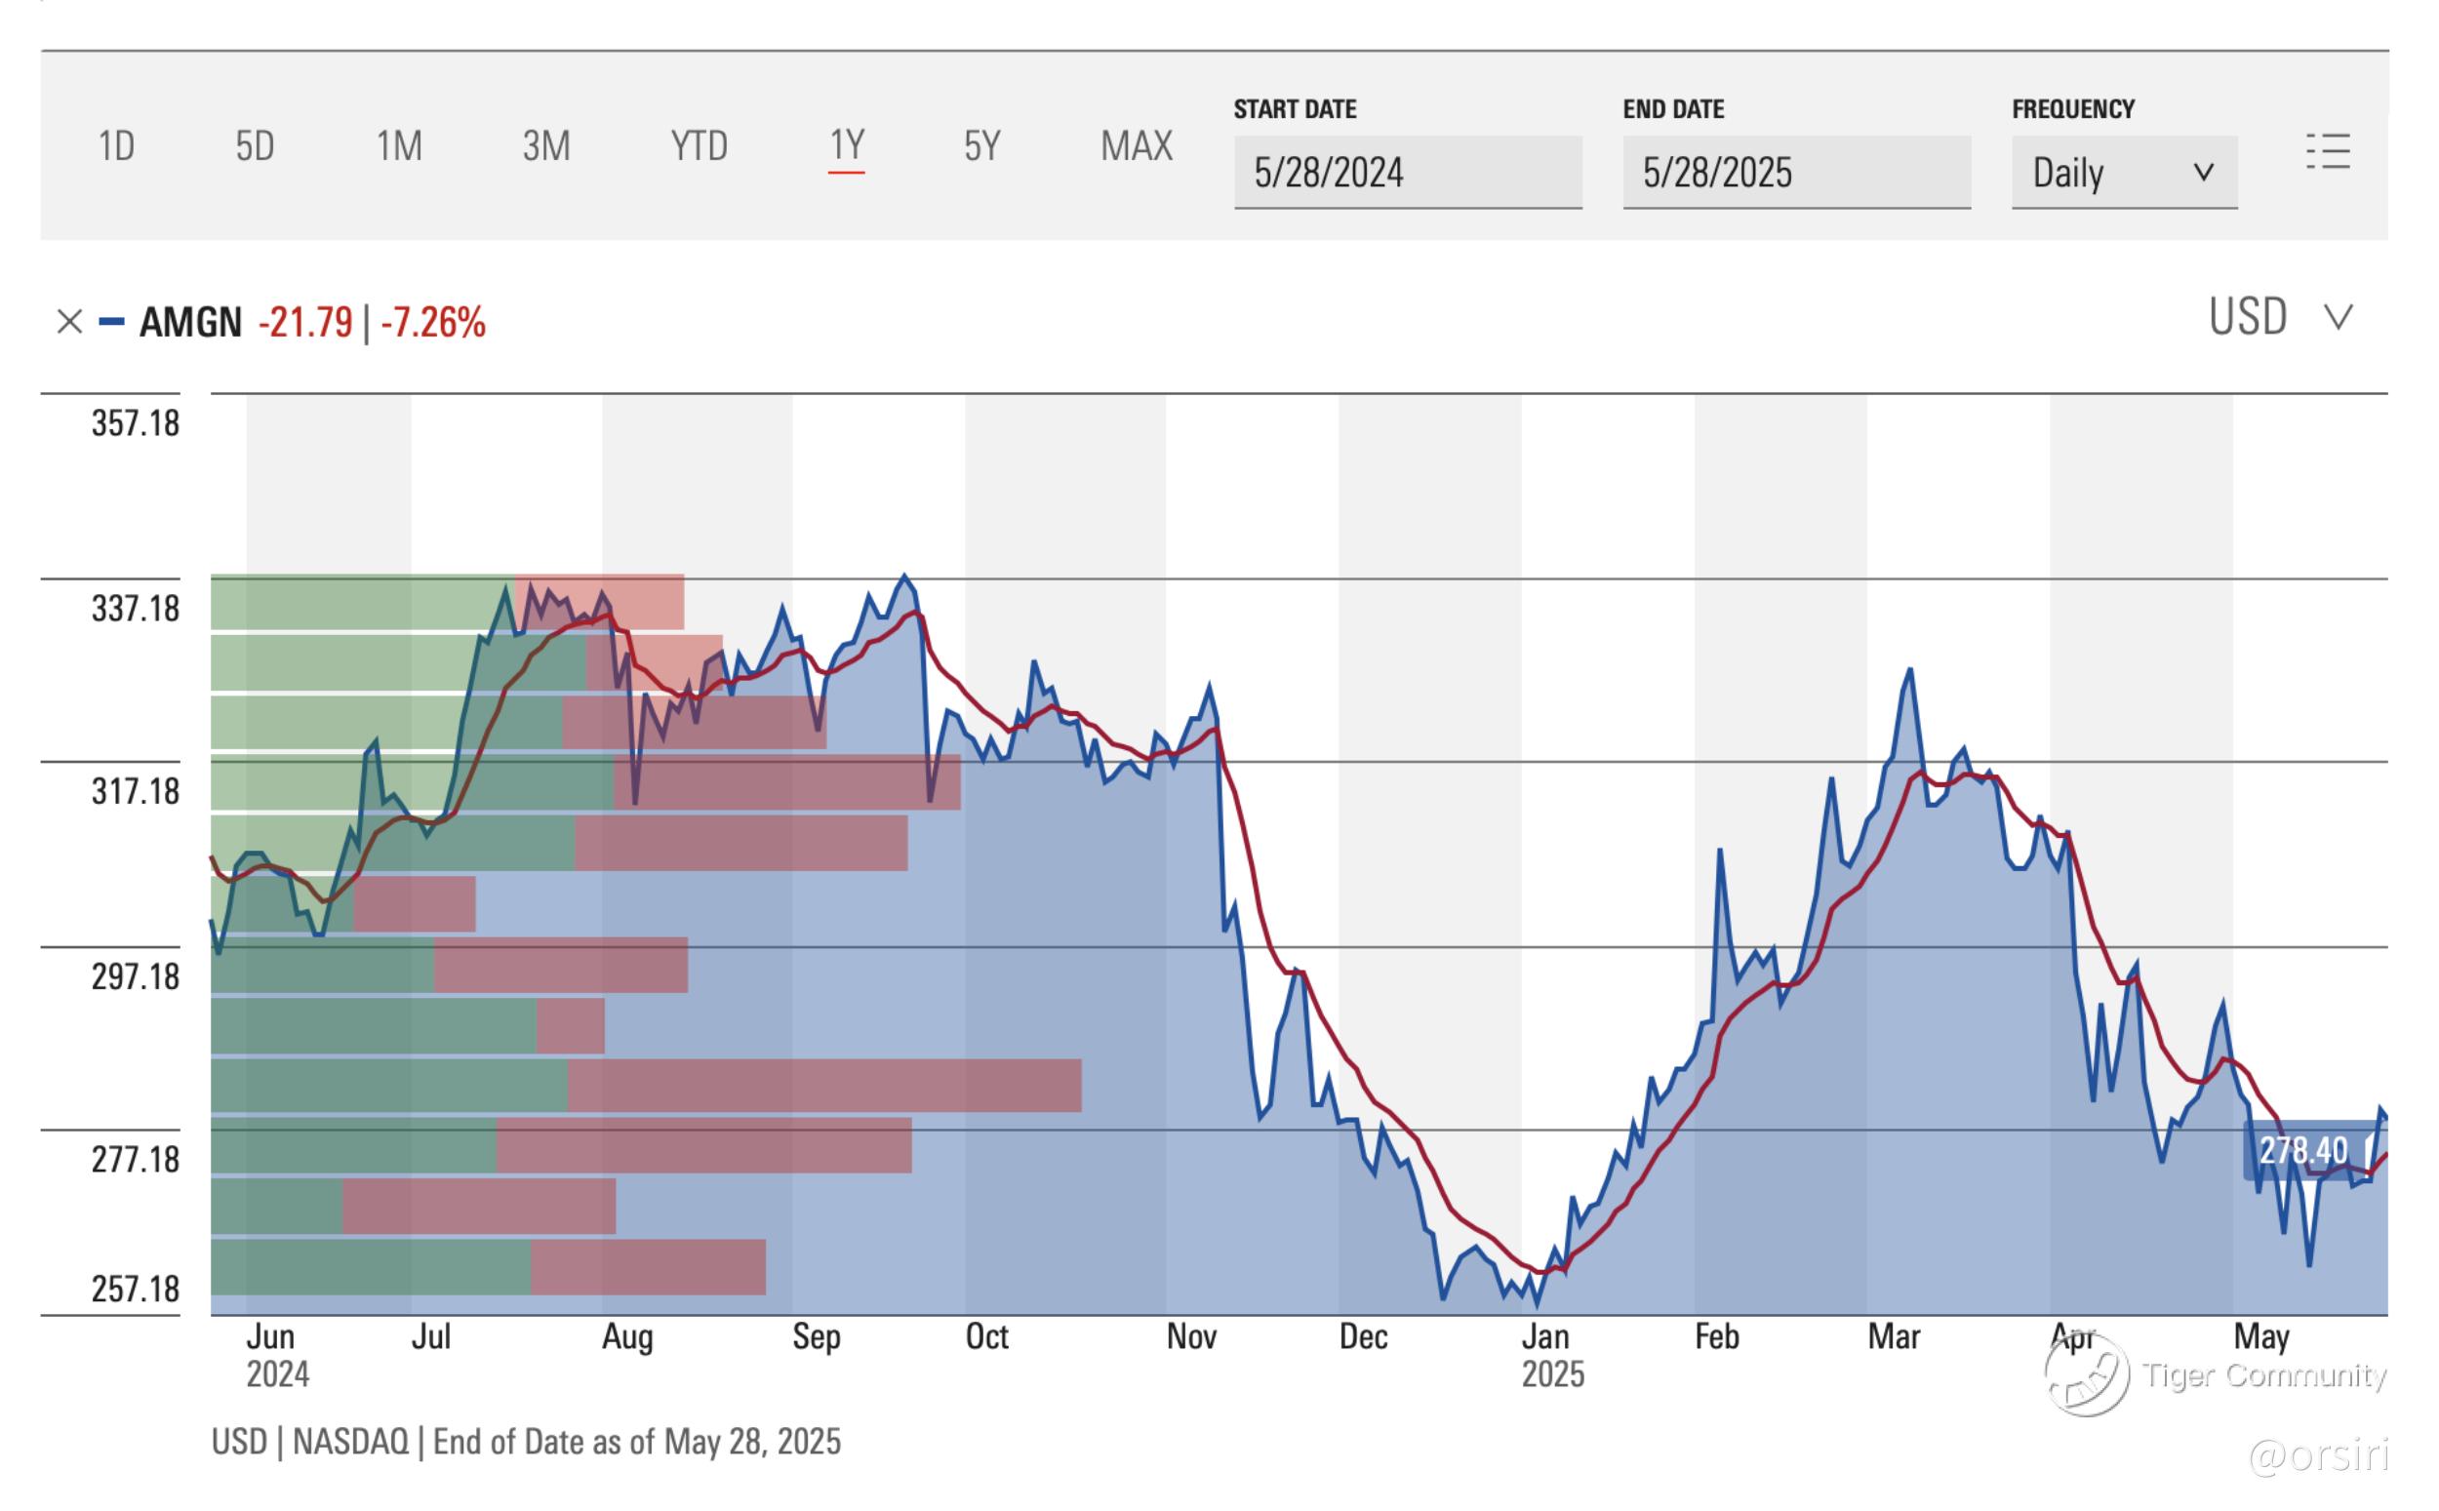
Task: Open the chart settings list icon
Action: 2327,152
